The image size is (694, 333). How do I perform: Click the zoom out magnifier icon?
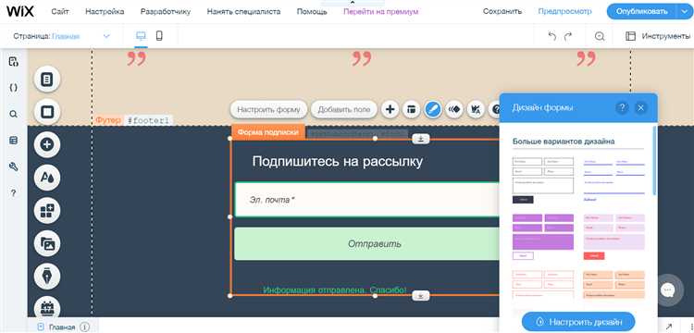tap(600, 37)
